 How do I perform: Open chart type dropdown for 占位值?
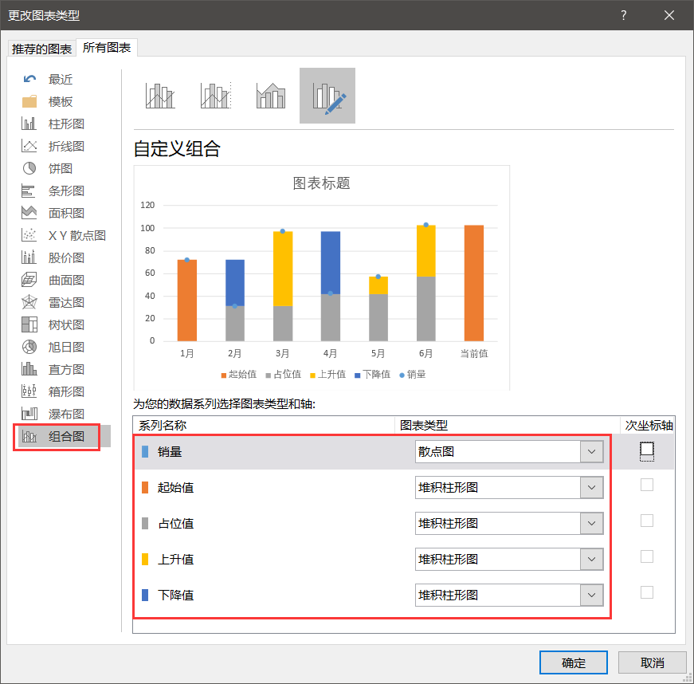click(592, 523)
